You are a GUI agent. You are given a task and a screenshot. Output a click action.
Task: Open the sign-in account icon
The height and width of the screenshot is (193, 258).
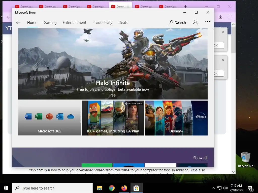[196, 22]
